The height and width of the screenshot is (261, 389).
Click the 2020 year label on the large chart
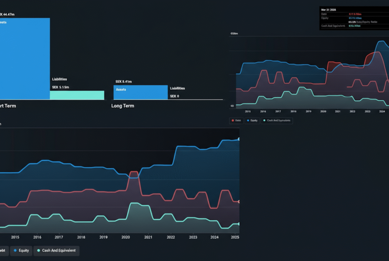126,237
